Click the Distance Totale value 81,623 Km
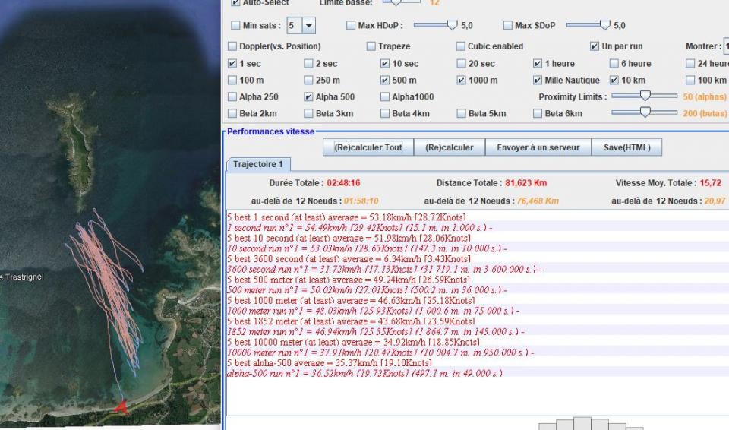 (x=525, y=183)
